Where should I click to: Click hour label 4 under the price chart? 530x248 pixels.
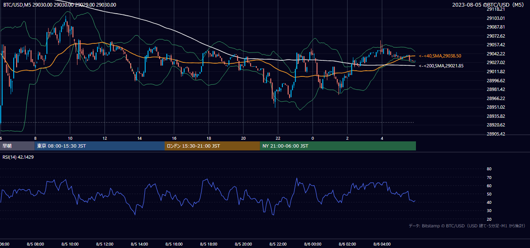point(382,138)
